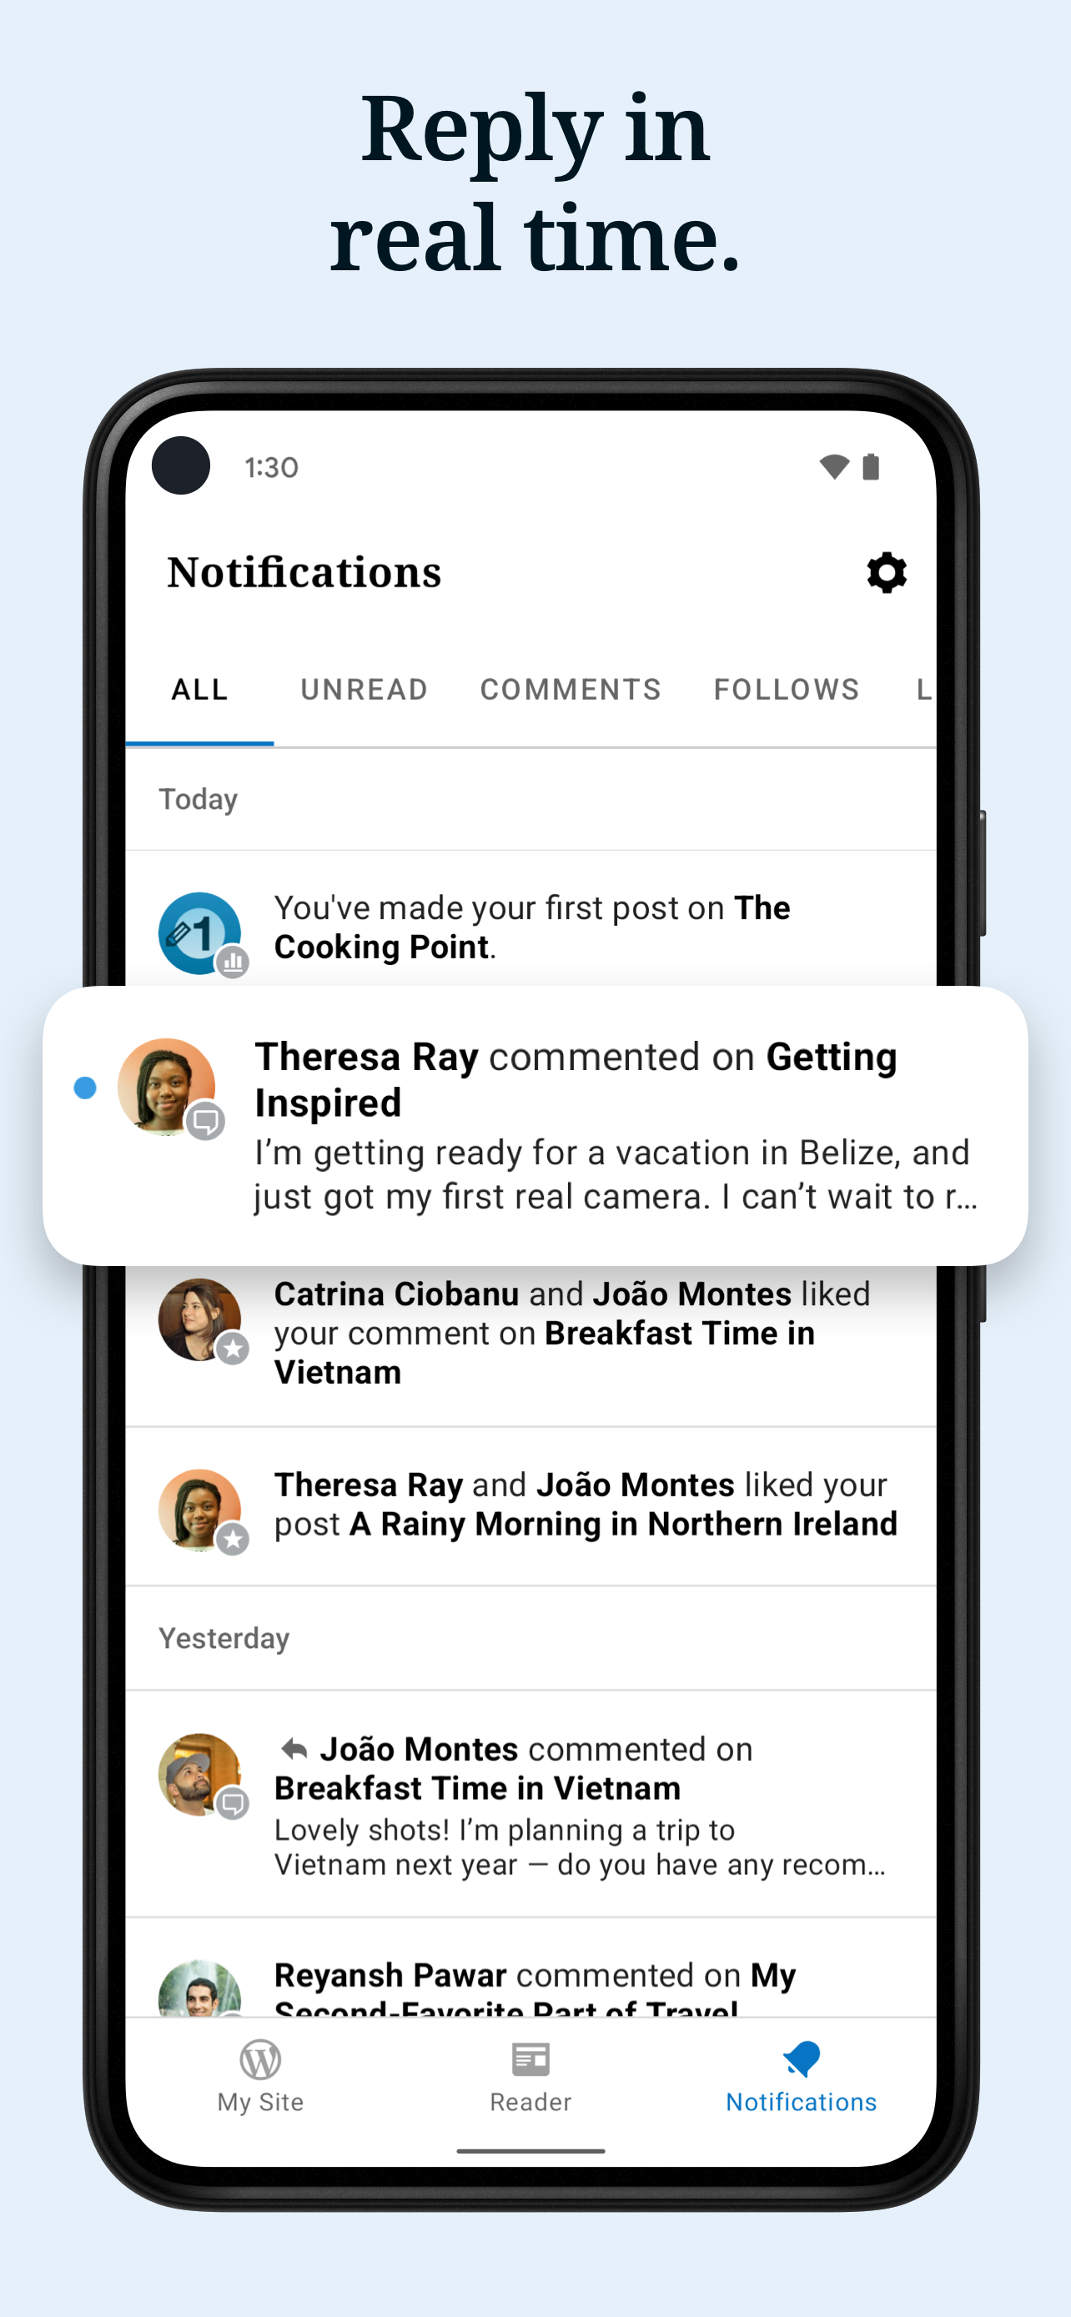Tap Catrina Ciobanu's profile picture

tap(199, 1319)
